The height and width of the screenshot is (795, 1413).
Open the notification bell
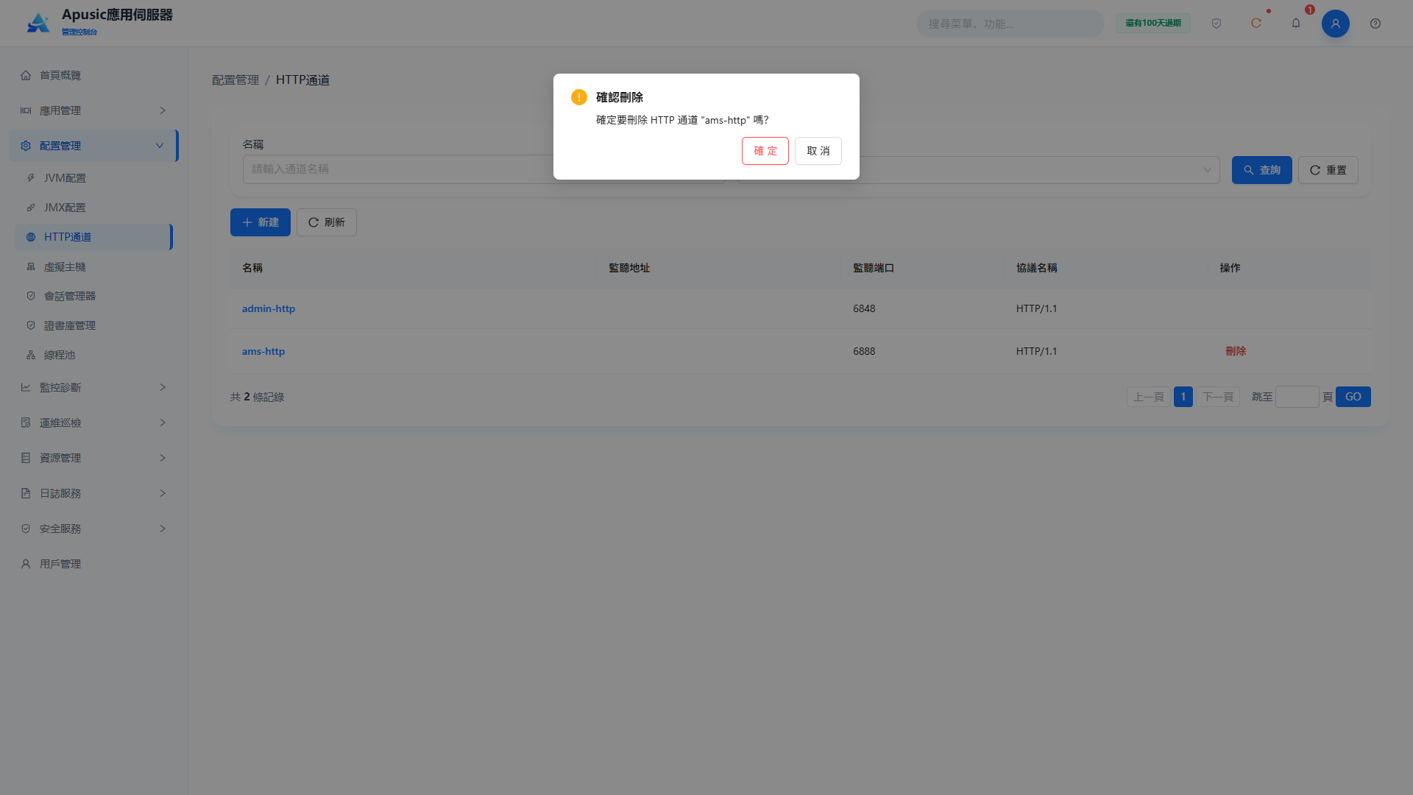point(1296,24)
